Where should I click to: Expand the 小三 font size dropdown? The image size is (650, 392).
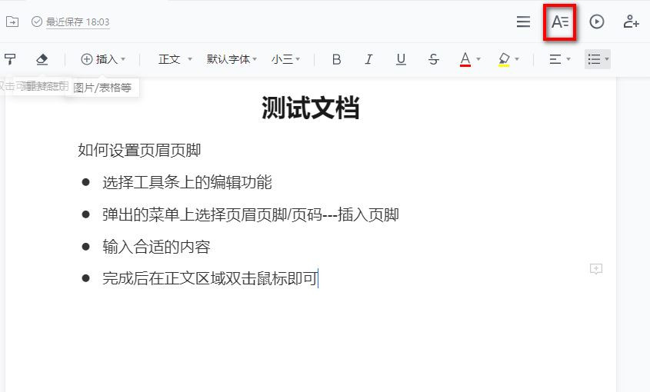pyautogui.click(x=286, y=59)
